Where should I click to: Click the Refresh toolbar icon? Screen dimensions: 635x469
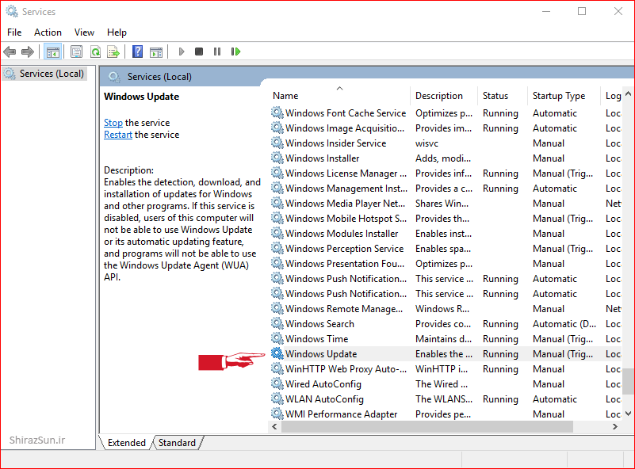[95, 51]
